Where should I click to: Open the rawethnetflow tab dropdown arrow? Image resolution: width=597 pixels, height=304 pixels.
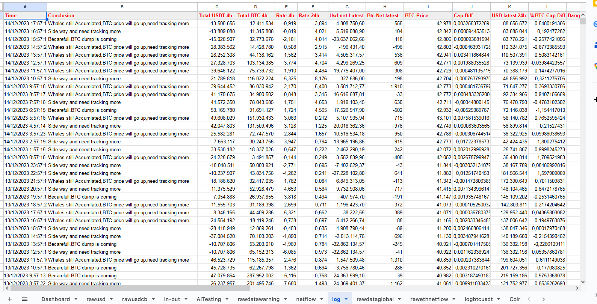454,299
